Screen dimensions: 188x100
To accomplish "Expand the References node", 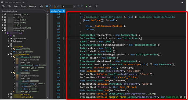I will [8, 41].
